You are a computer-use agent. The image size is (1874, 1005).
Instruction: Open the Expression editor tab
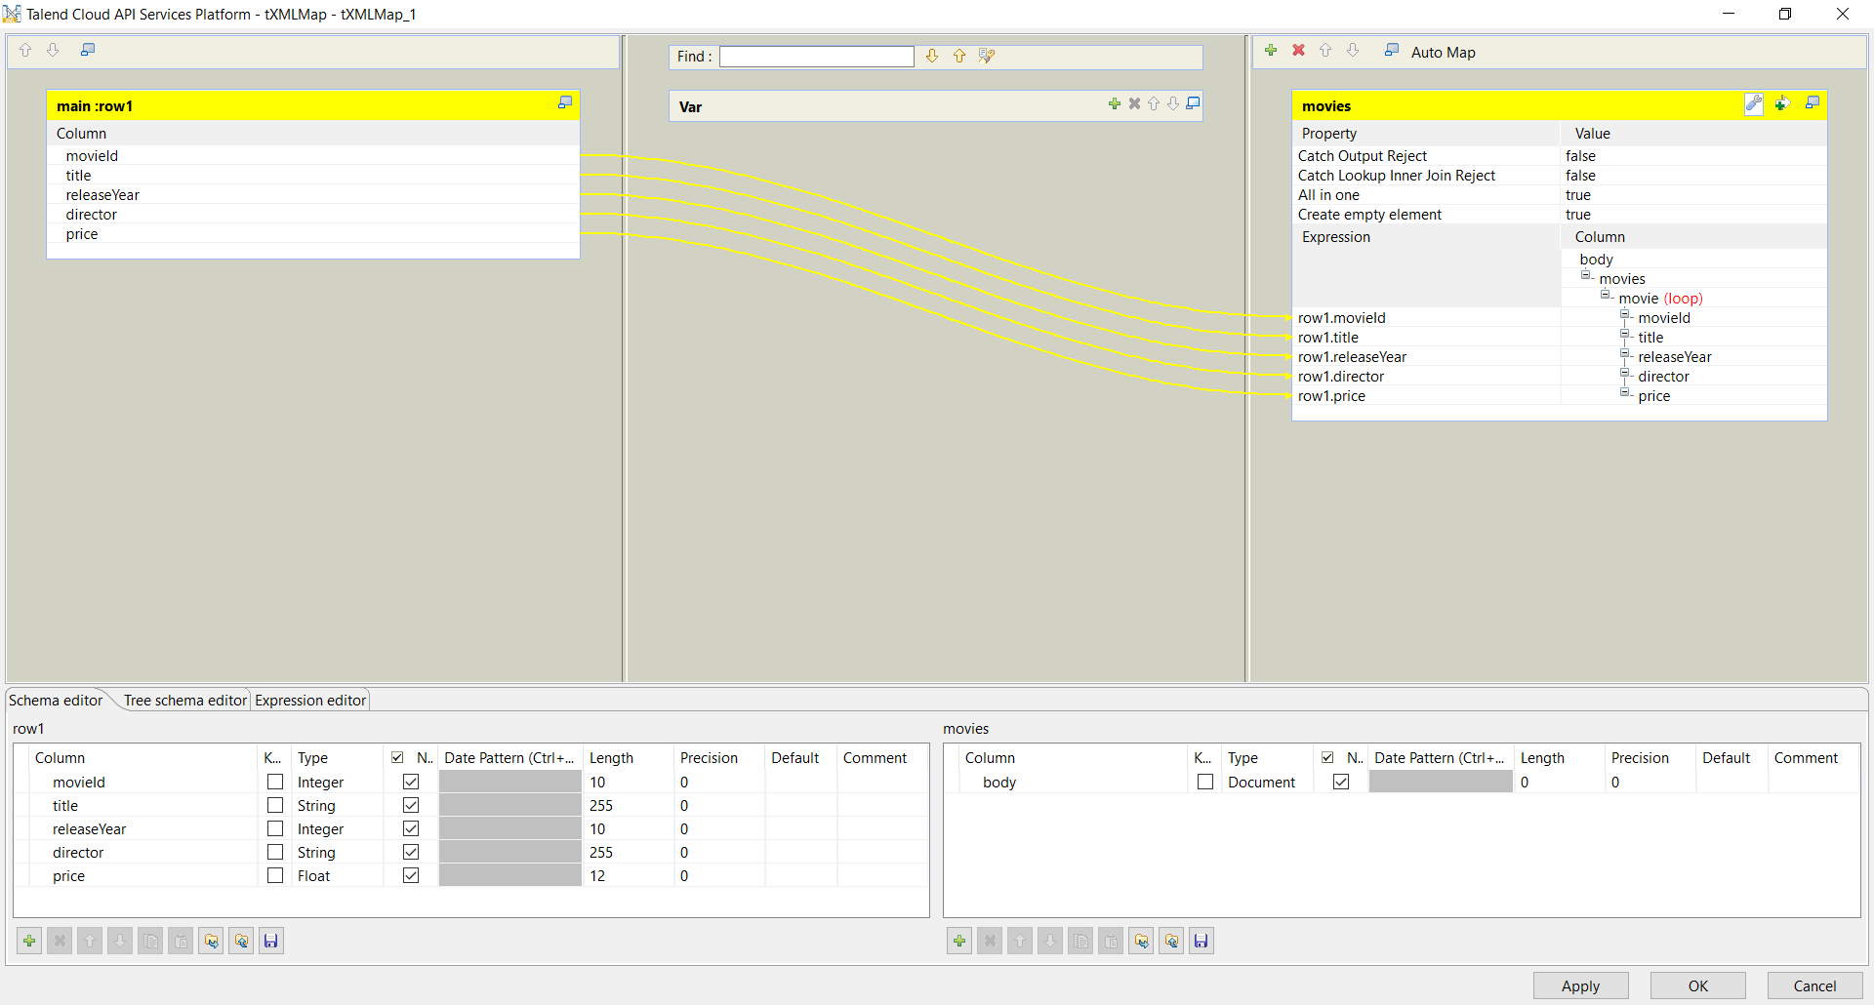click(x=310, y=701)
